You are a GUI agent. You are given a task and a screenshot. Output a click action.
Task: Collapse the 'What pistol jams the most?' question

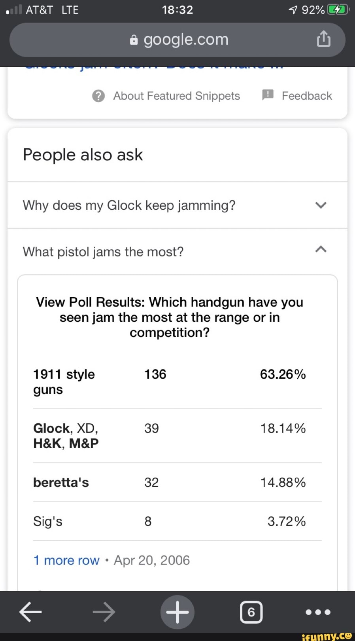[x=321, y=249]
